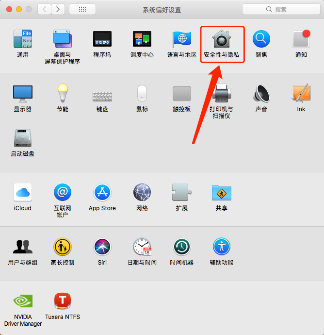This screenshot has width=324, height=335.
Task: Click the forward navigation arrow
Action: 58,9
